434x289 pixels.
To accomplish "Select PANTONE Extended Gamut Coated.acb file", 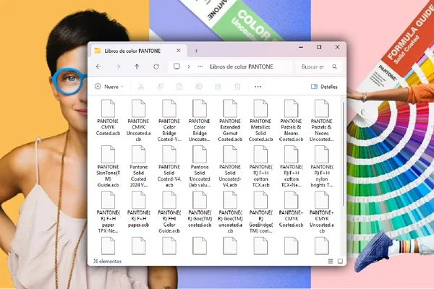I will coord(230,121).
